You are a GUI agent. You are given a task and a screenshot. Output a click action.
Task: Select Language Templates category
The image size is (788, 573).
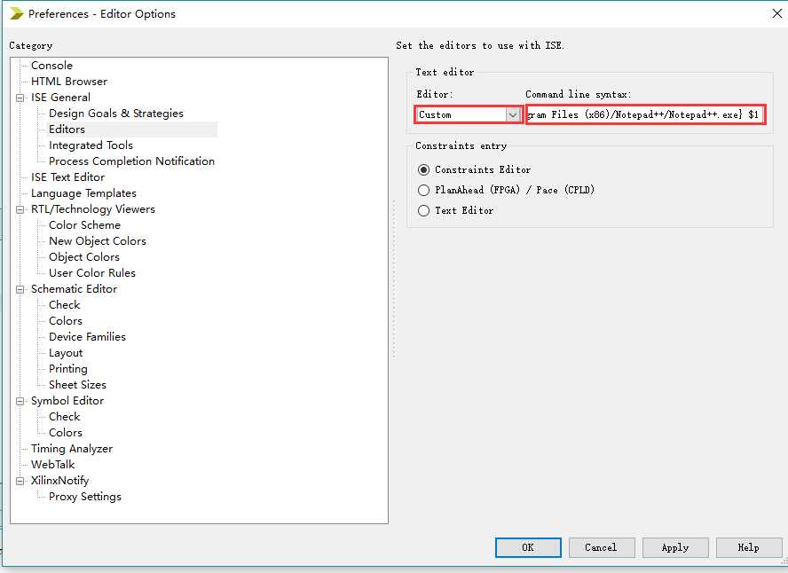(83, 193)
